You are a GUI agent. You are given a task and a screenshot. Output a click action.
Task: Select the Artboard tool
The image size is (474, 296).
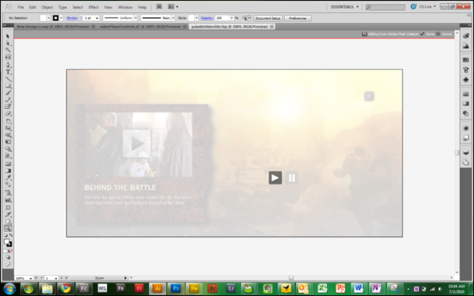8,207
